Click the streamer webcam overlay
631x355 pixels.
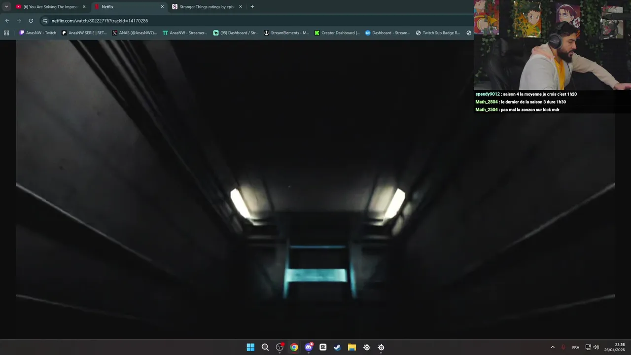pyautogui.click(x=552, y=45)
